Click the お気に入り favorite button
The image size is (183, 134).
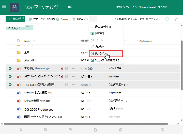[x=80, y=19]
